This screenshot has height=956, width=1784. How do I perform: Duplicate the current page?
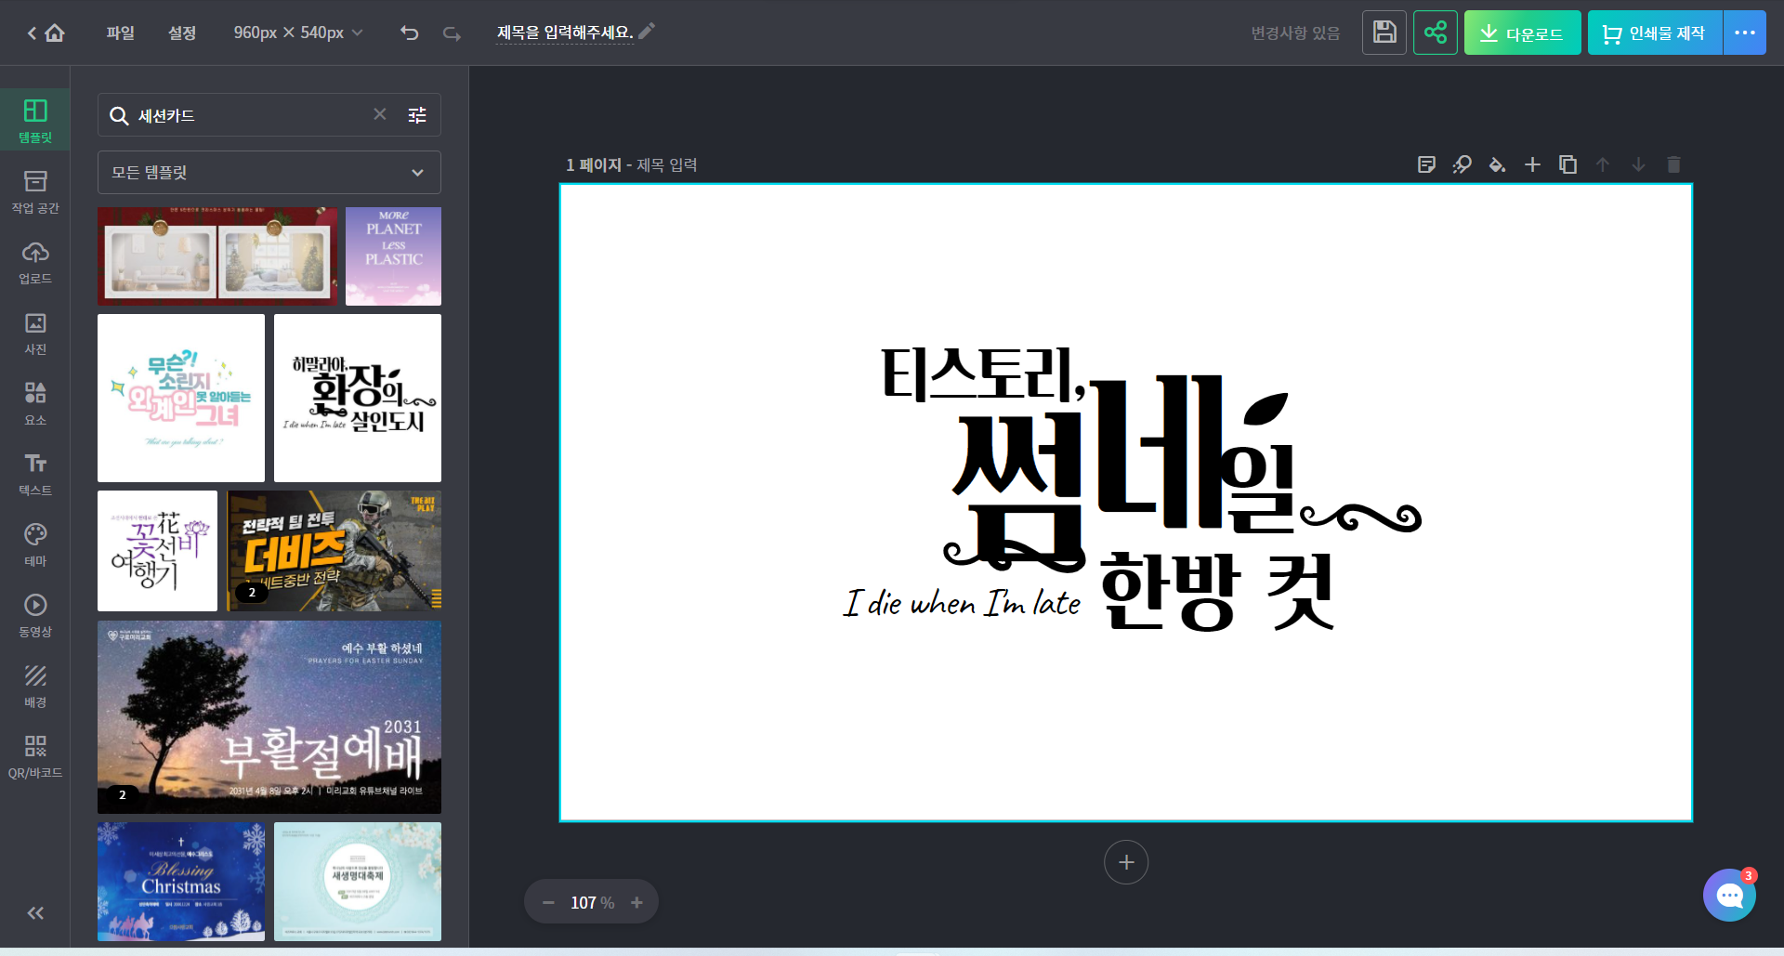pos(1568,164)
